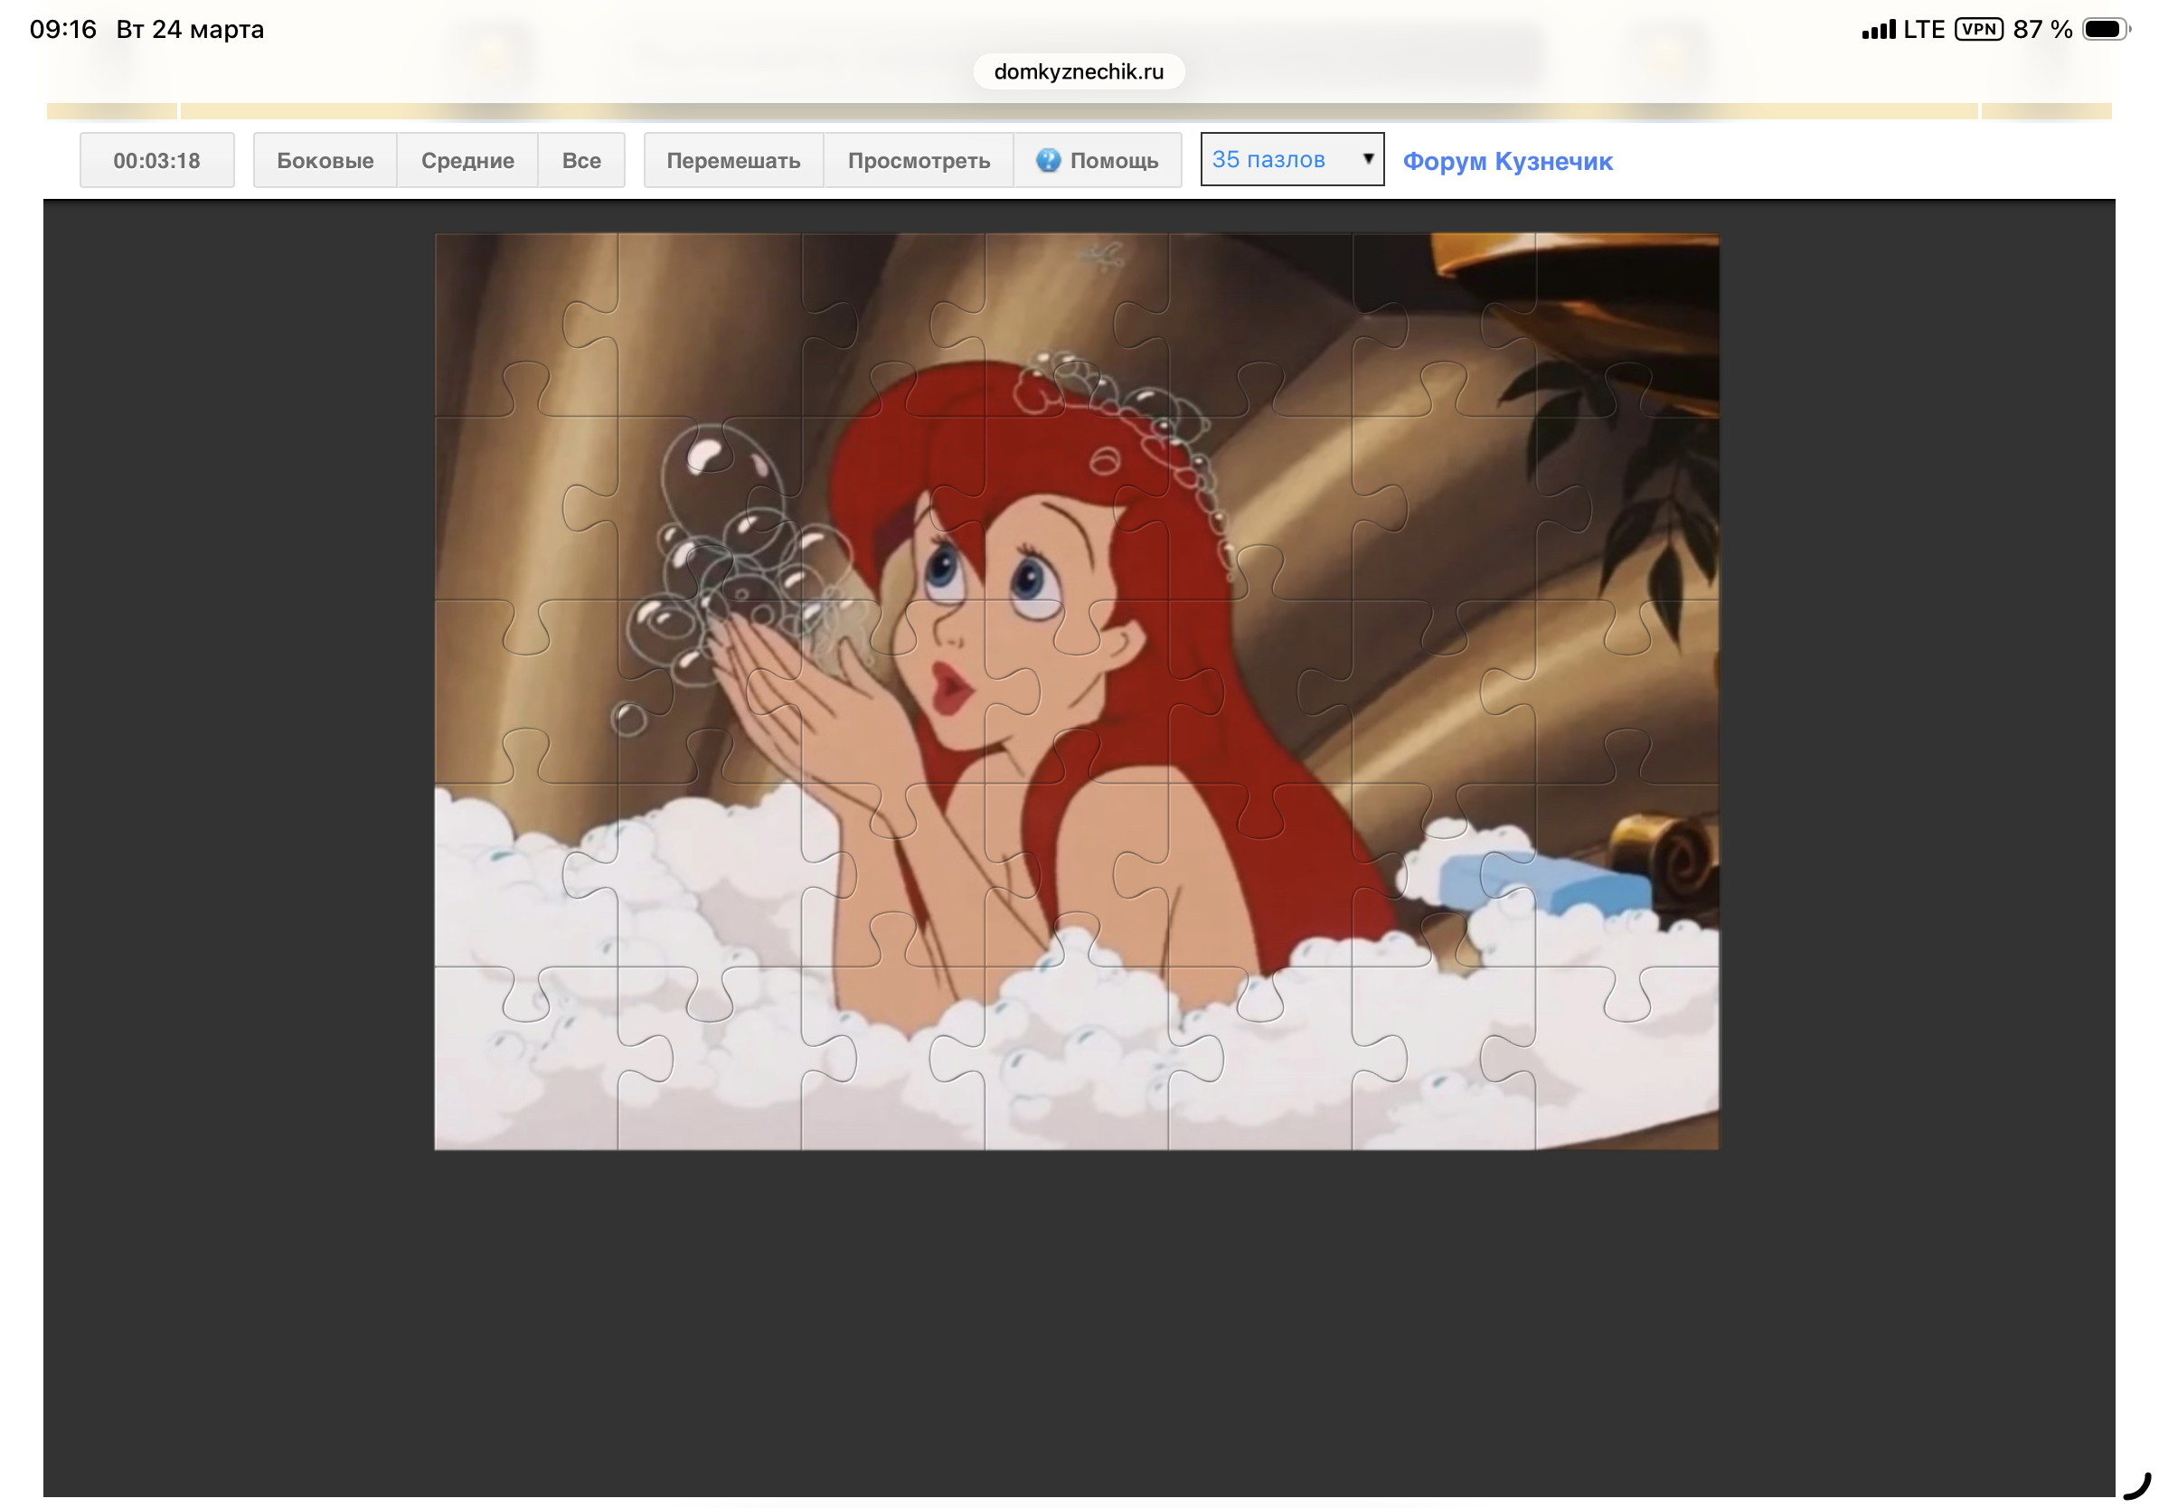
Task: Preview the image with Просмотреть
Action: 919,161
